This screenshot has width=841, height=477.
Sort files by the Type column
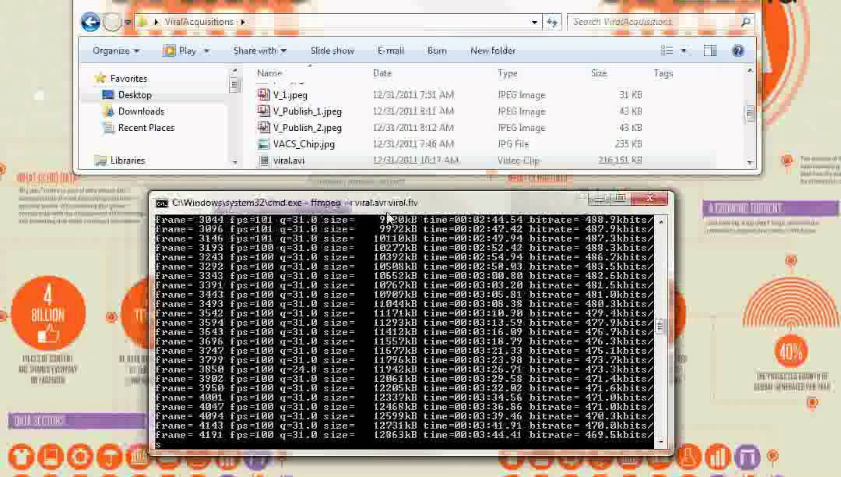[x=508, y=73]
